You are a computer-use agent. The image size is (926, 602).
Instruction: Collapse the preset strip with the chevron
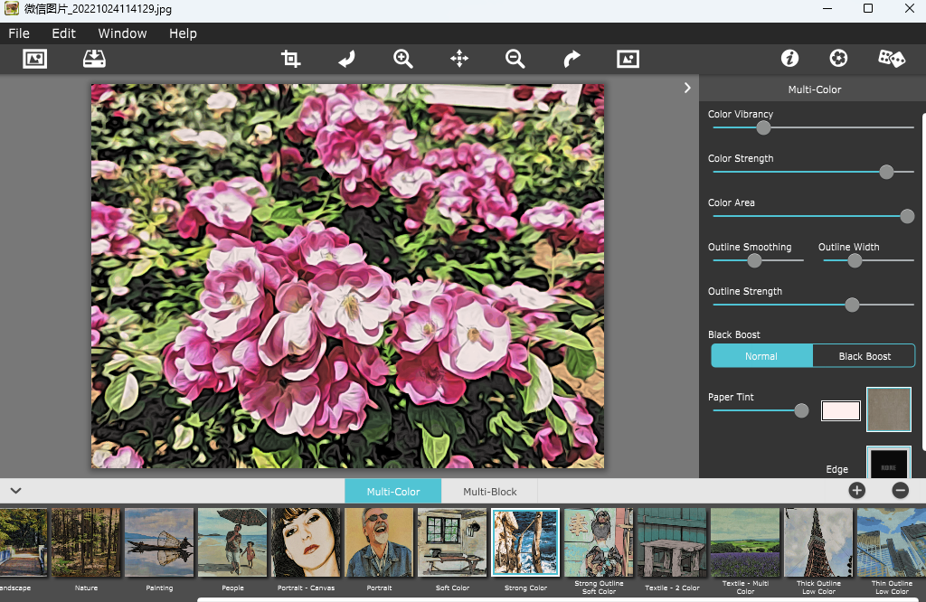[16, 491]
